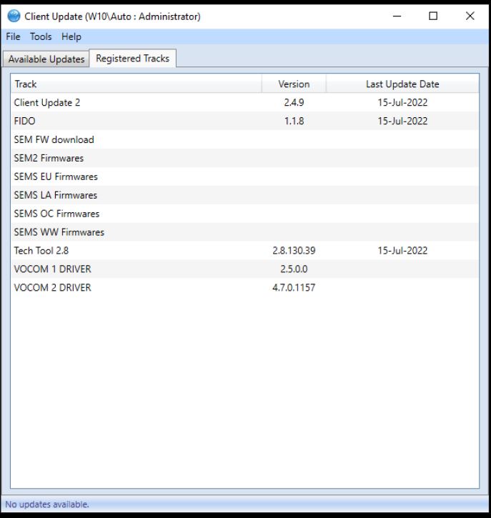Viewport: 491px width, 518px height.
Task: Click Tech Tool 2.8 date 15-Jul-2022
Action: point(402,250)
